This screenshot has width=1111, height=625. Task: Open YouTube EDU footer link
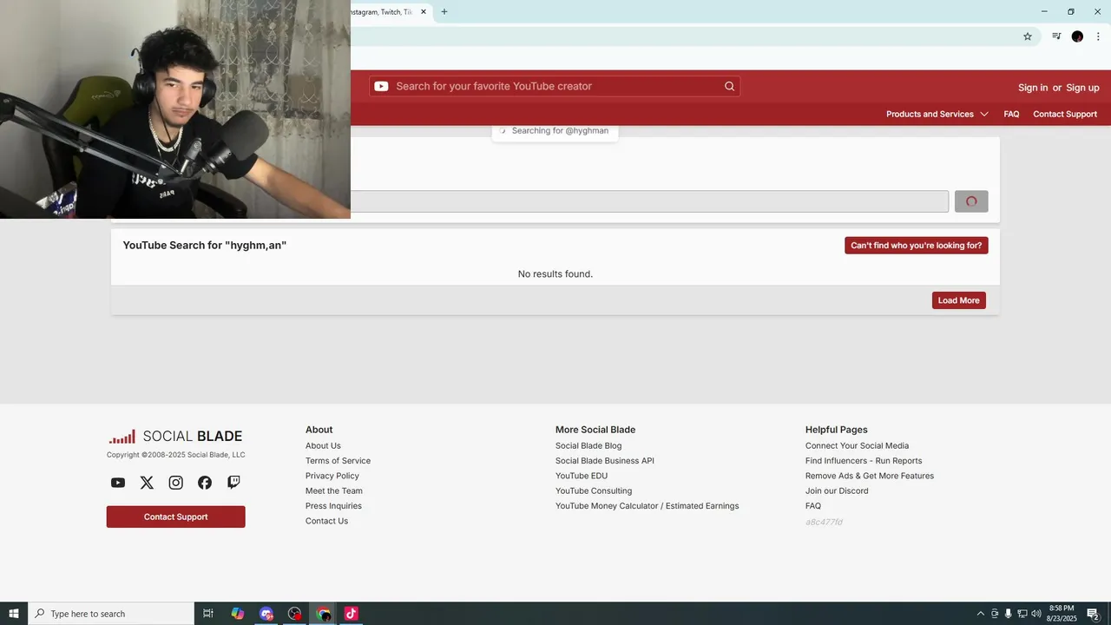click(582, 476)
